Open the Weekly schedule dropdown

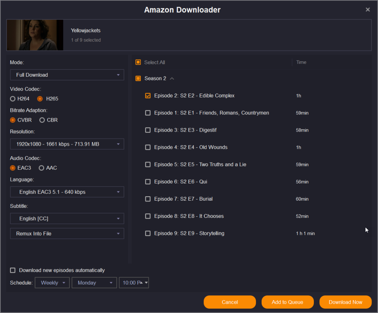52,283
